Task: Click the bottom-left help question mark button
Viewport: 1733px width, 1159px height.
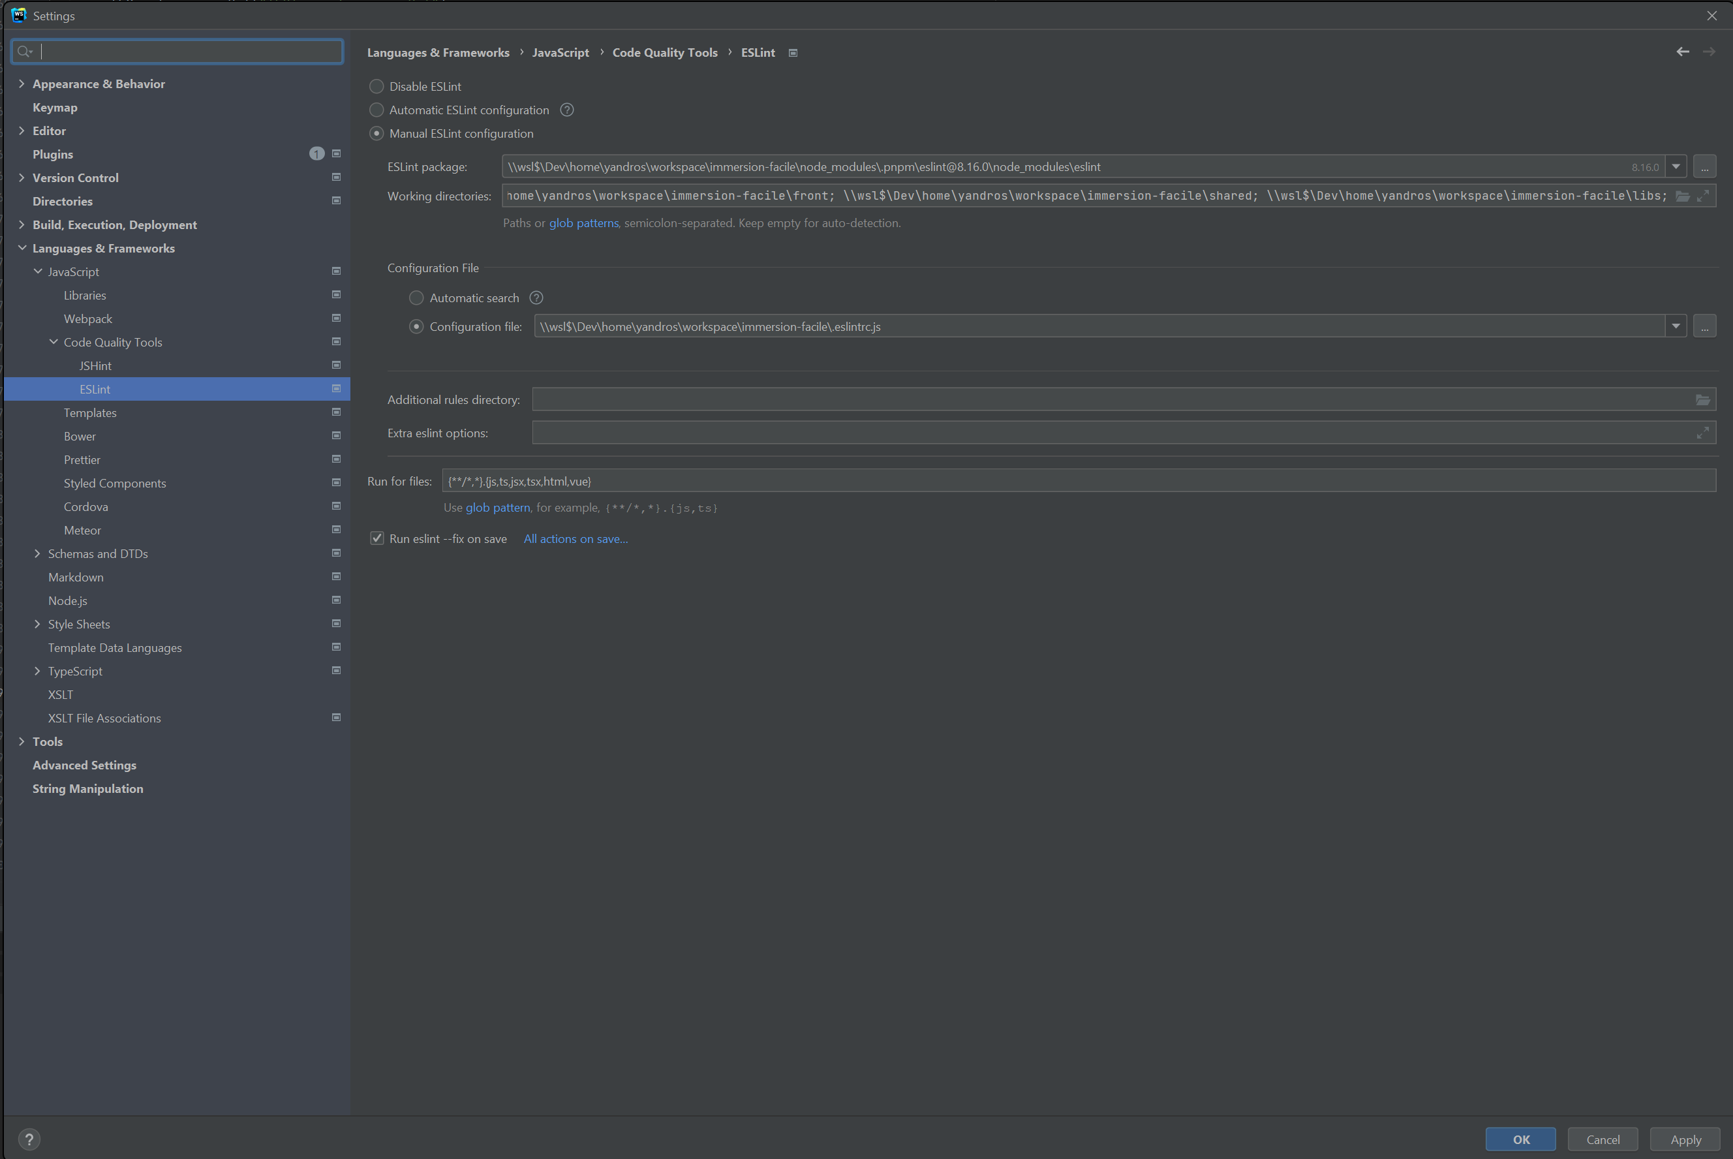Action: 29,1139
